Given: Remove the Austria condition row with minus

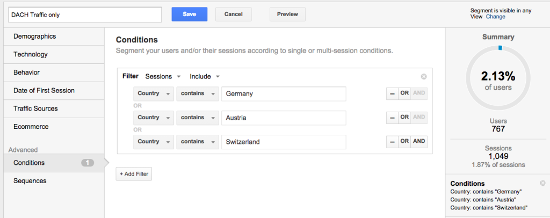Looking at the screenshot, I should (x=392, y=118).
